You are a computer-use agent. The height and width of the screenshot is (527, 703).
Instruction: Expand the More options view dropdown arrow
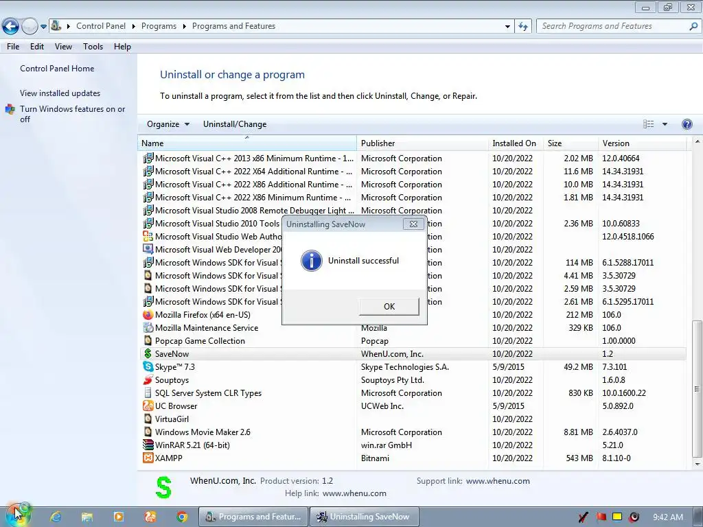[665, 124]
